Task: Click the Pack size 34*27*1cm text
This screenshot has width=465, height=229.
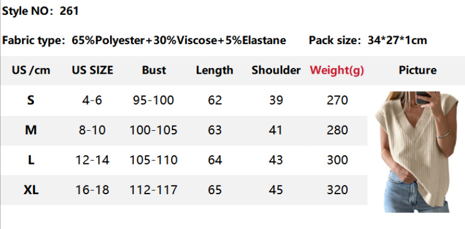Action: coord(368,41)
